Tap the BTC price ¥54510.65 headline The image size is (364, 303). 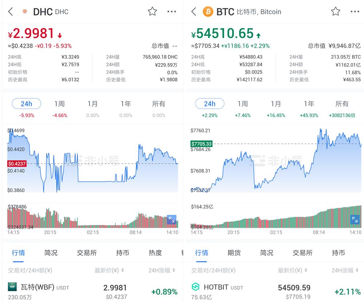point(222,34)
